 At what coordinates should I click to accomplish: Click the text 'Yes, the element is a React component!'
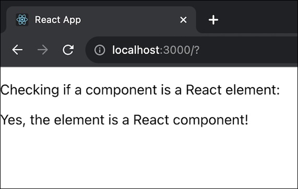pos(124,120)
